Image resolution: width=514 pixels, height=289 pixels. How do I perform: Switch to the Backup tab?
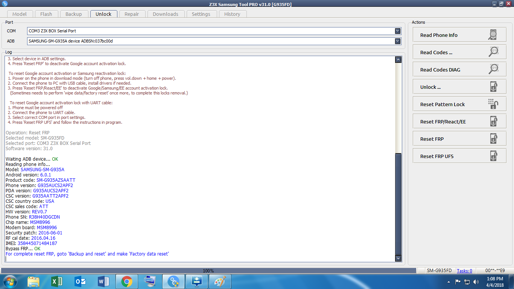[x=74, y=14]
